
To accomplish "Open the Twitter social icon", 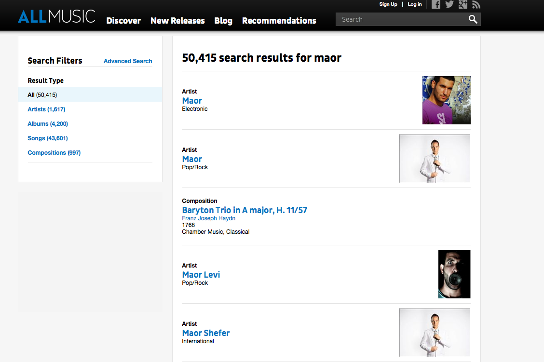I will 449,5.
